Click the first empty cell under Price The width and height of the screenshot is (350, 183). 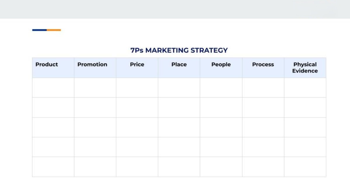click(x=137, y=88)
